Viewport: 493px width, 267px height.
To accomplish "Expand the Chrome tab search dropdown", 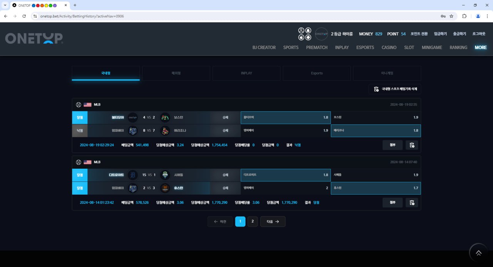I will pyautogui.click(x=5, y=5).
